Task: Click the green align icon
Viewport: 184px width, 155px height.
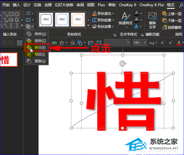Action: tap(54, 43)
